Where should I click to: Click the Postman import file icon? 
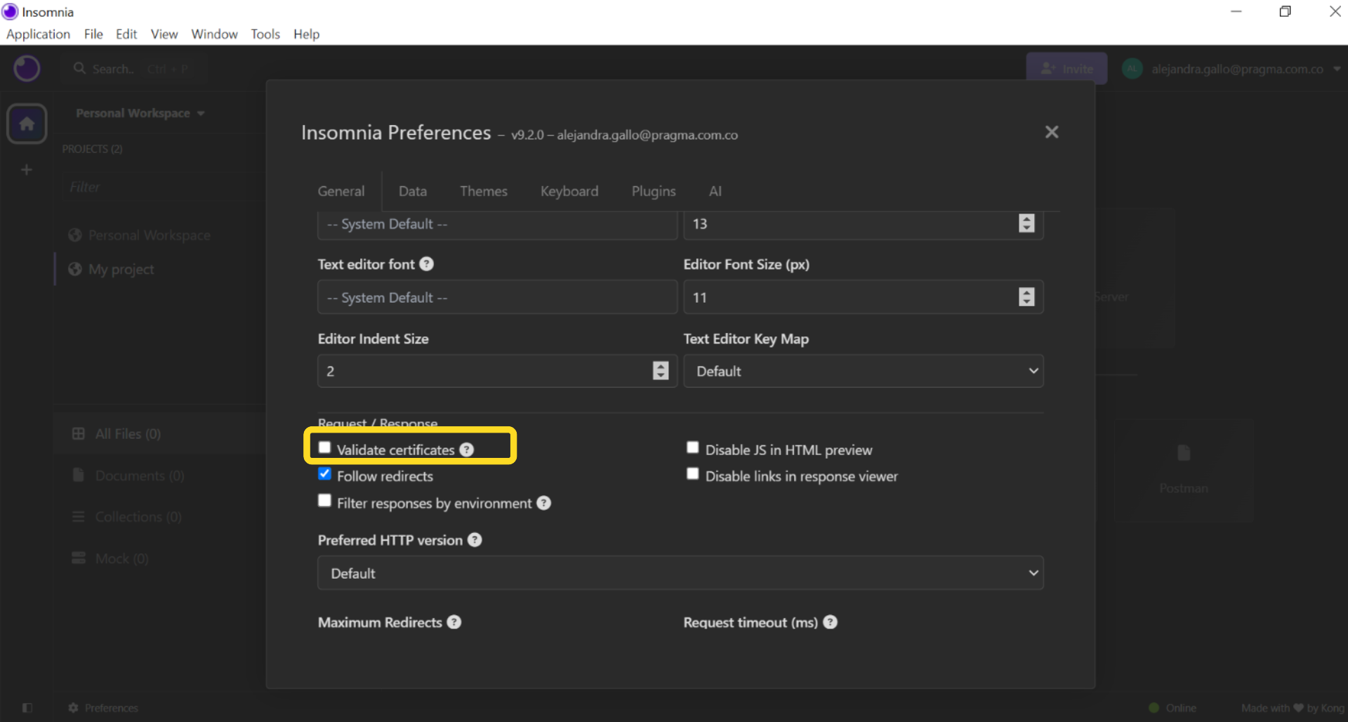click(1184, 453)
